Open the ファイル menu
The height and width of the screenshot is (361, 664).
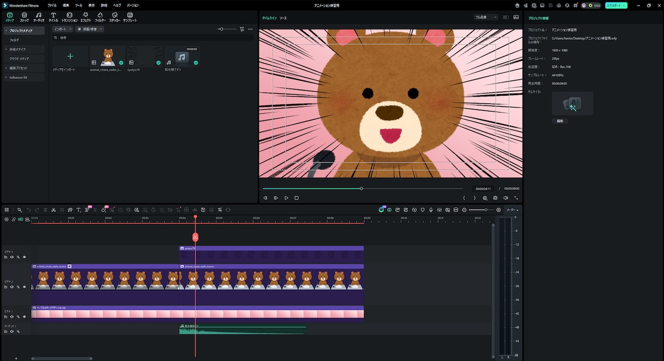(x=52, y=5)
